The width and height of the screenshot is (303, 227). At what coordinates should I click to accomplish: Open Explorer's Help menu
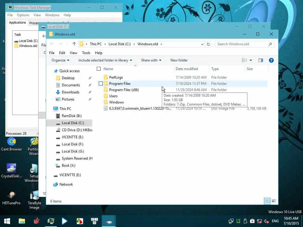(99, 53)
